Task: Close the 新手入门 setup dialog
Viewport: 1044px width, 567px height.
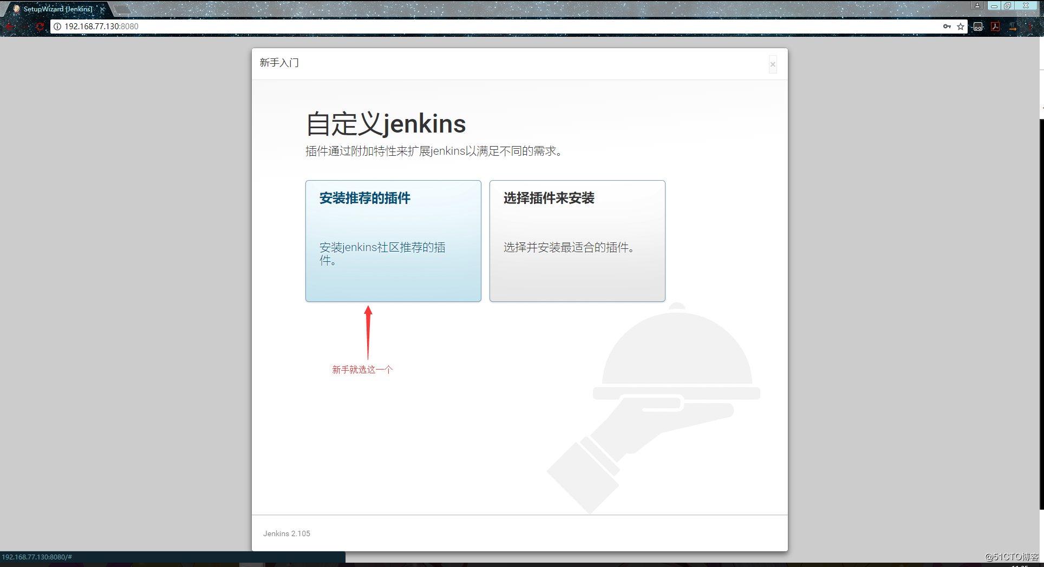Action: tap(773, 64)
